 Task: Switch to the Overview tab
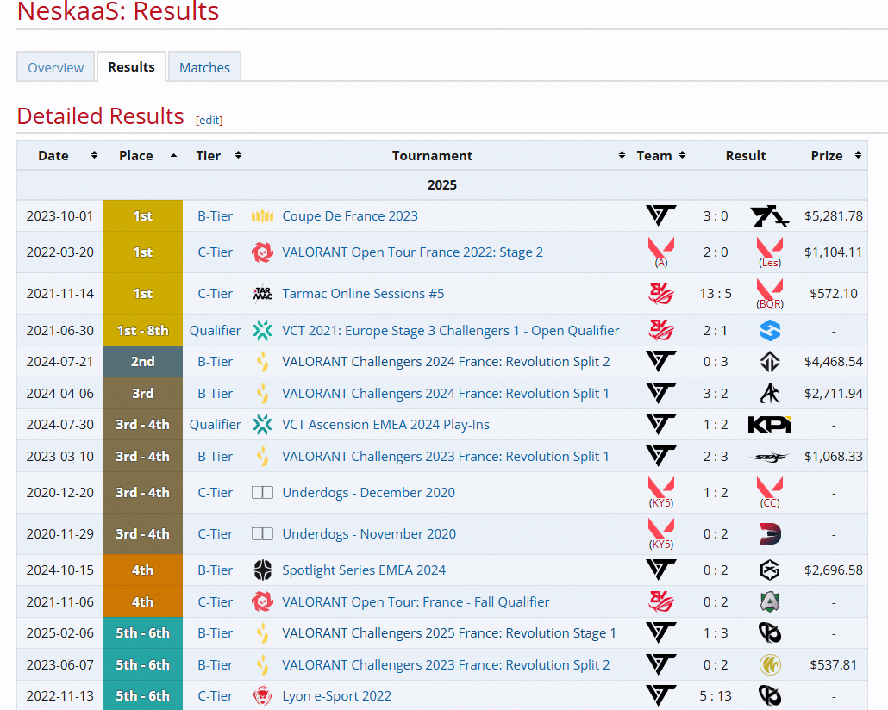pyautogui.click(x=56, y=67)
